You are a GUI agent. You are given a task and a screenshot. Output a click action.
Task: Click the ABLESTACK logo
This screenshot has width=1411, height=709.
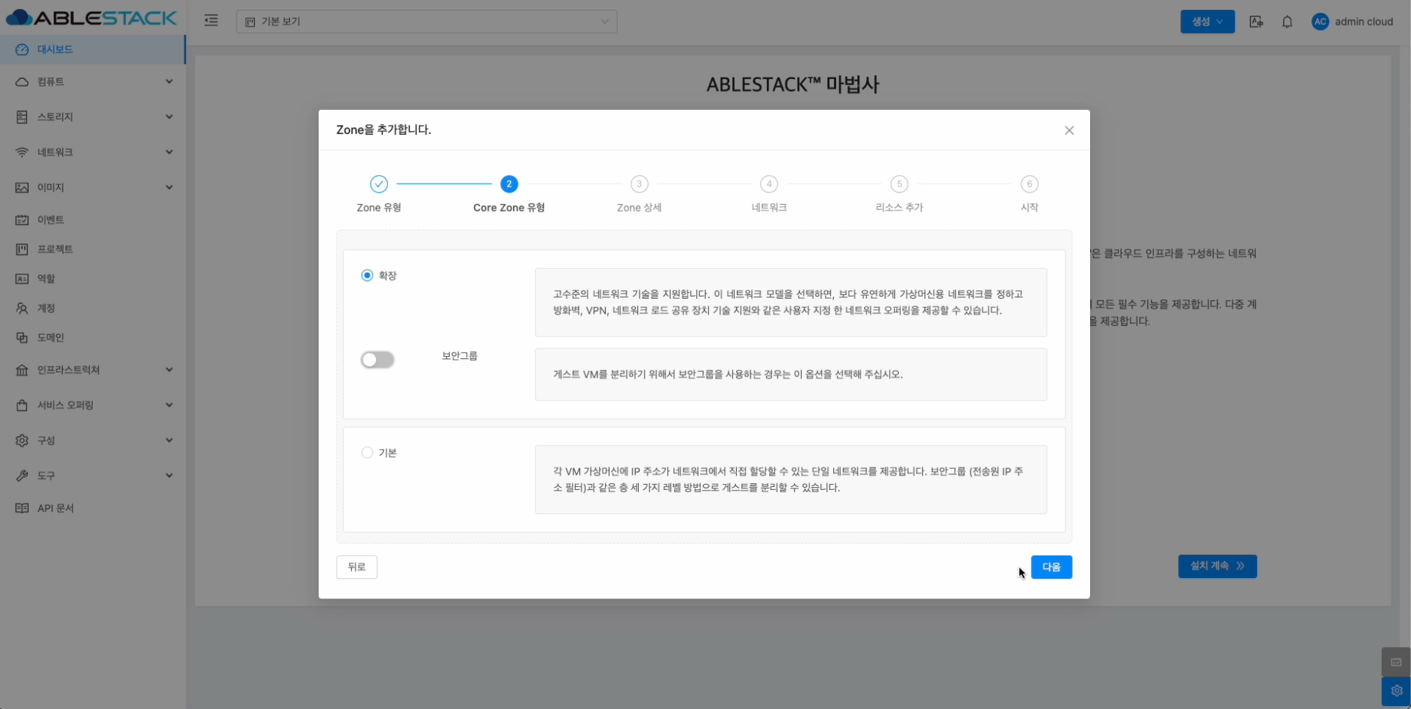click(x=91, y=18)
